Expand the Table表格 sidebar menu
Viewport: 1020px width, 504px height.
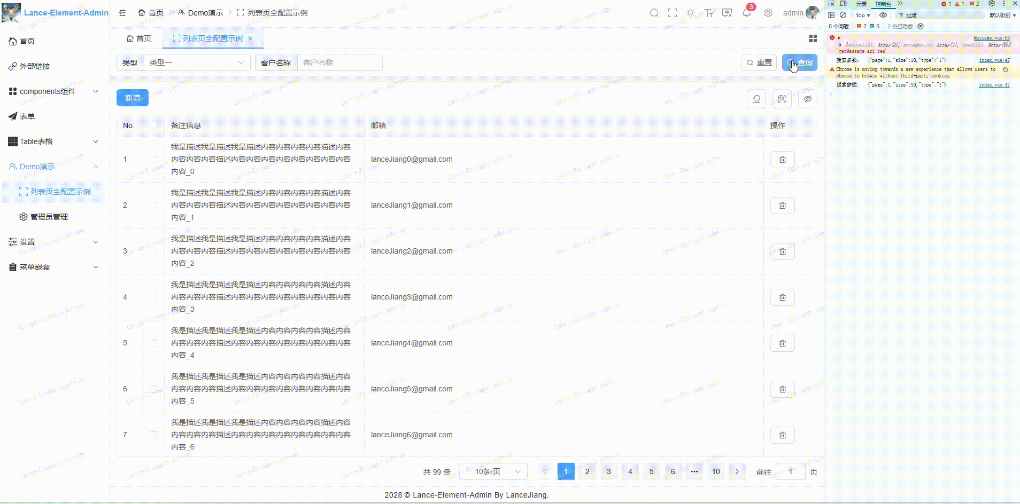pos(53,141)
